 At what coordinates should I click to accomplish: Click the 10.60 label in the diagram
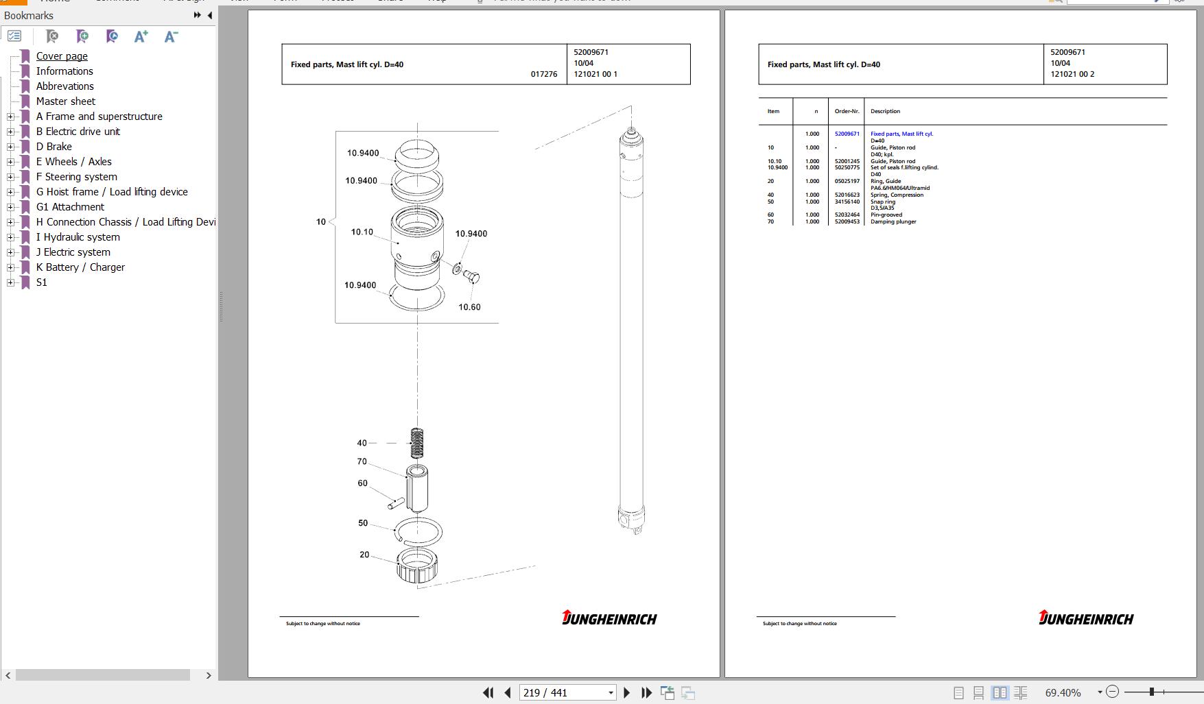(x=469, y=307)
